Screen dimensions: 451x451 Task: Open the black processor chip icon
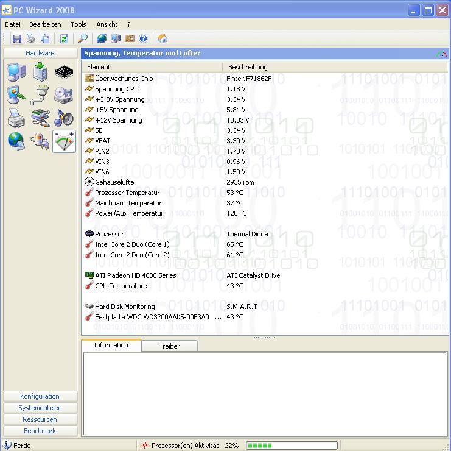coord(64,72)
